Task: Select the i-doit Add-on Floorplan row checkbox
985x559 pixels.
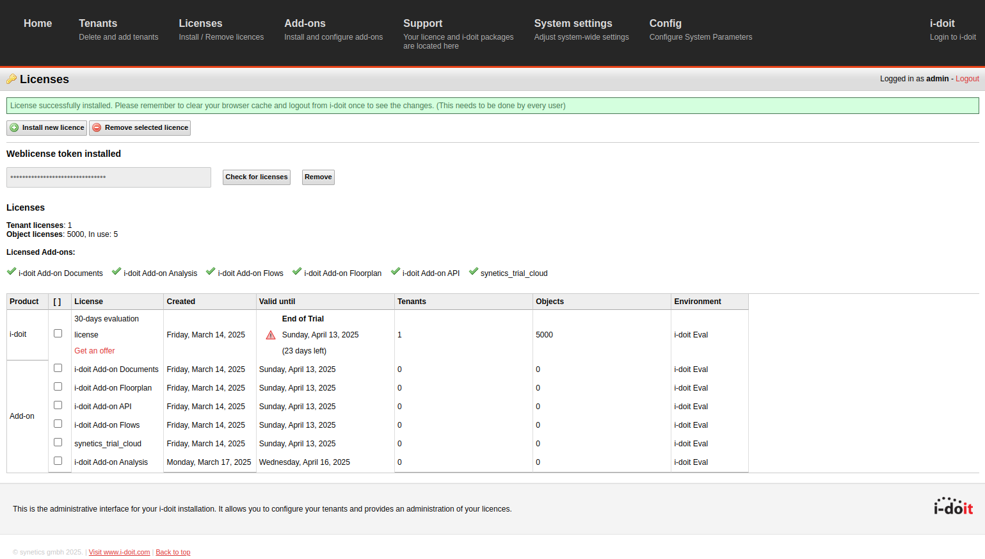Action: pos(58,387)
